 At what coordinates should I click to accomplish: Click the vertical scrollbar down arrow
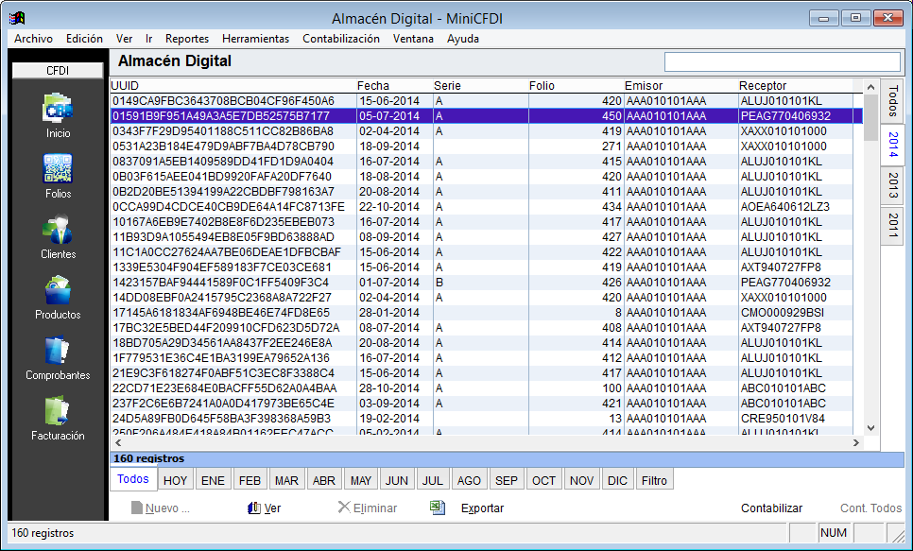click(870, 428)
